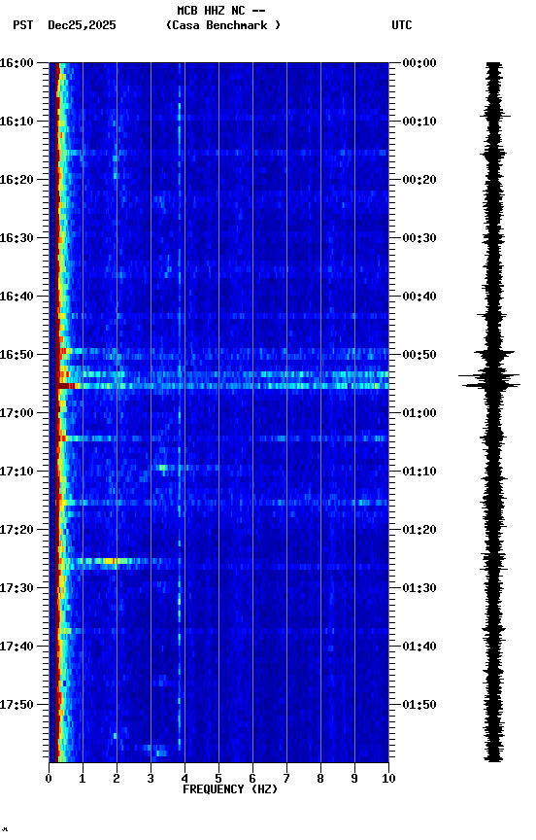Click the 16:10 PST time label
Image resolution: width=536 pixels, height=840 pixels.
(x=17, y=122)
